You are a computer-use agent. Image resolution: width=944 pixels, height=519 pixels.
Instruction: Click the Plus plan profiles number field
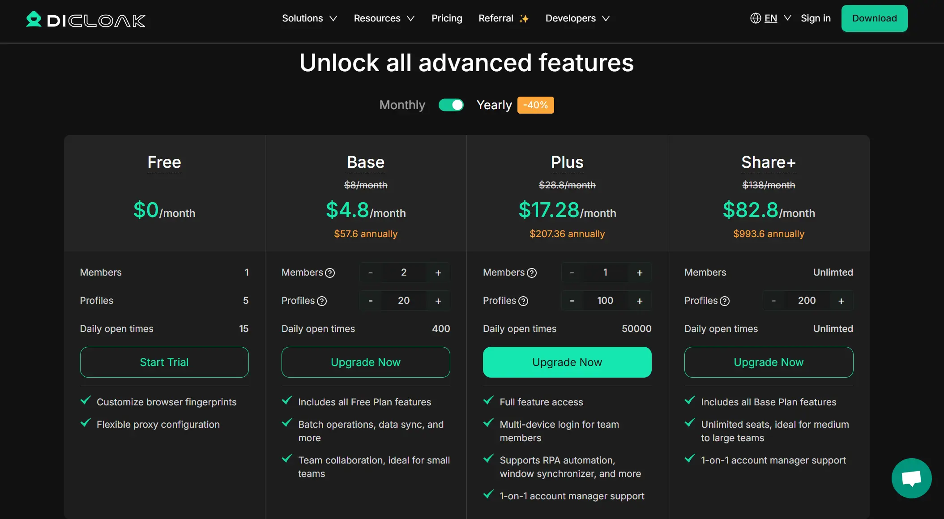(x=605, y=301)
